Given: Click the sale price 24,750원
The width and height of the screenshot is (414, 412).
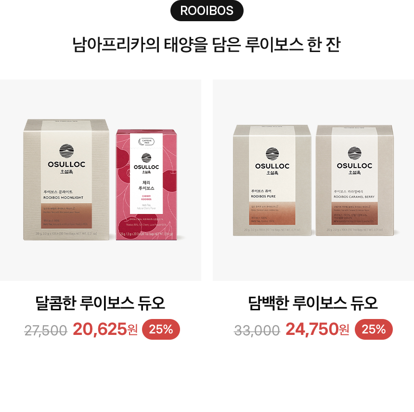Looking at the screenshot, I should pos(317,329).
